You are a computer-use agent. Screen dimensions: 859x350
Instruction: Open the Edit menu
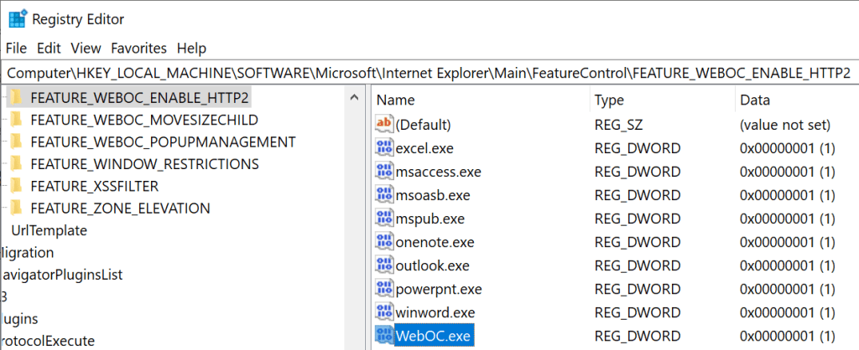click(x=49, y=48)
